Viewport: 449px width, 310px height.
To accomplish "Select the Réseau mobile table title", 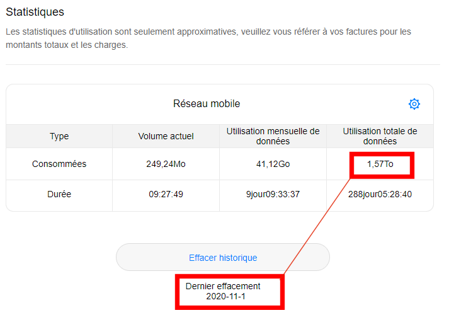I will pos(207,104).
